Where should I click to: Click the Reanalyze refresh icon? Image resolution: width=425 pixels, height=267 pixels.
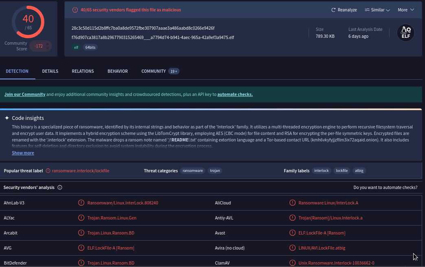(333, 10)
